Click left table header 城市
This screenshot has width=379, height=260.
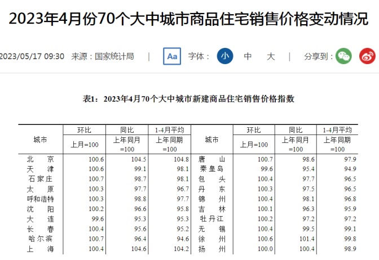coord(41,140)
